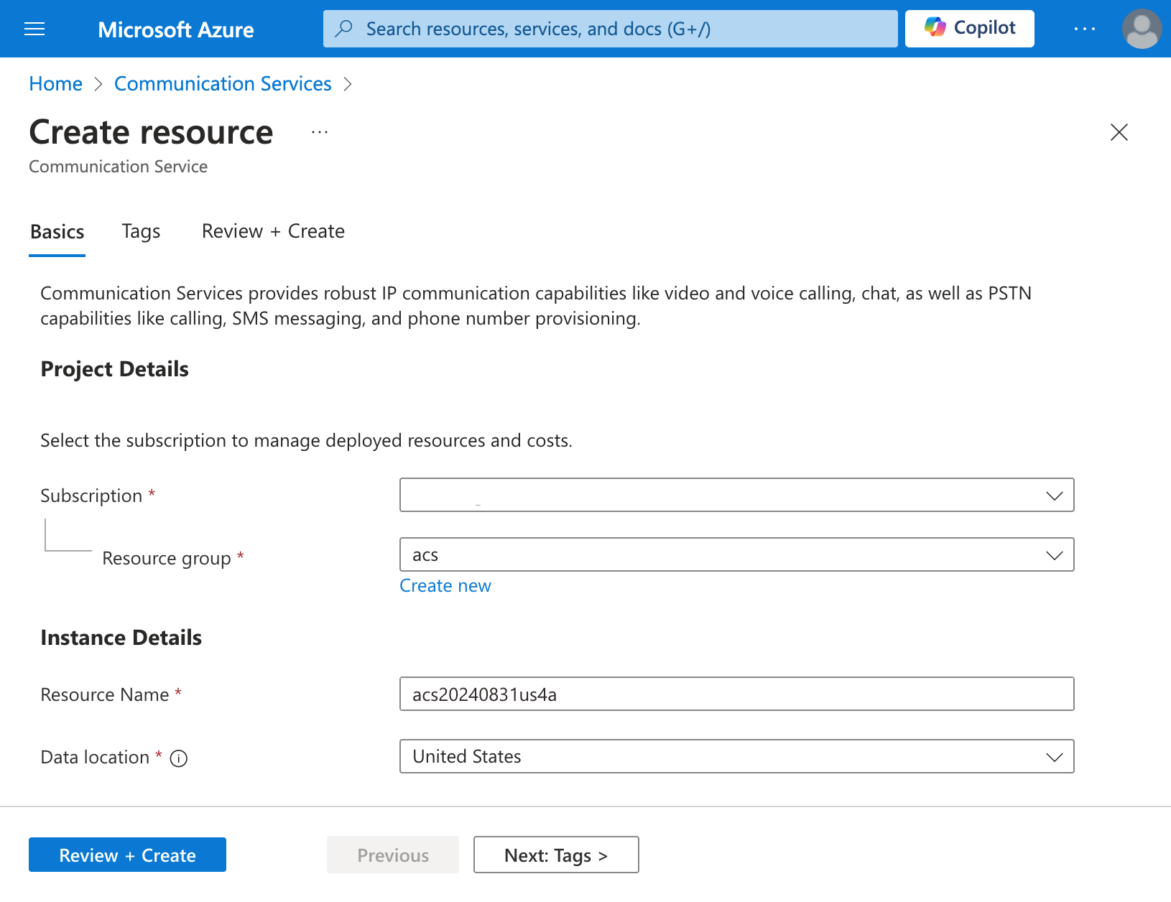Open Communication Services breadcrumb
Viewport: 1171px width, 902px height.
click(x=223, y=84)
